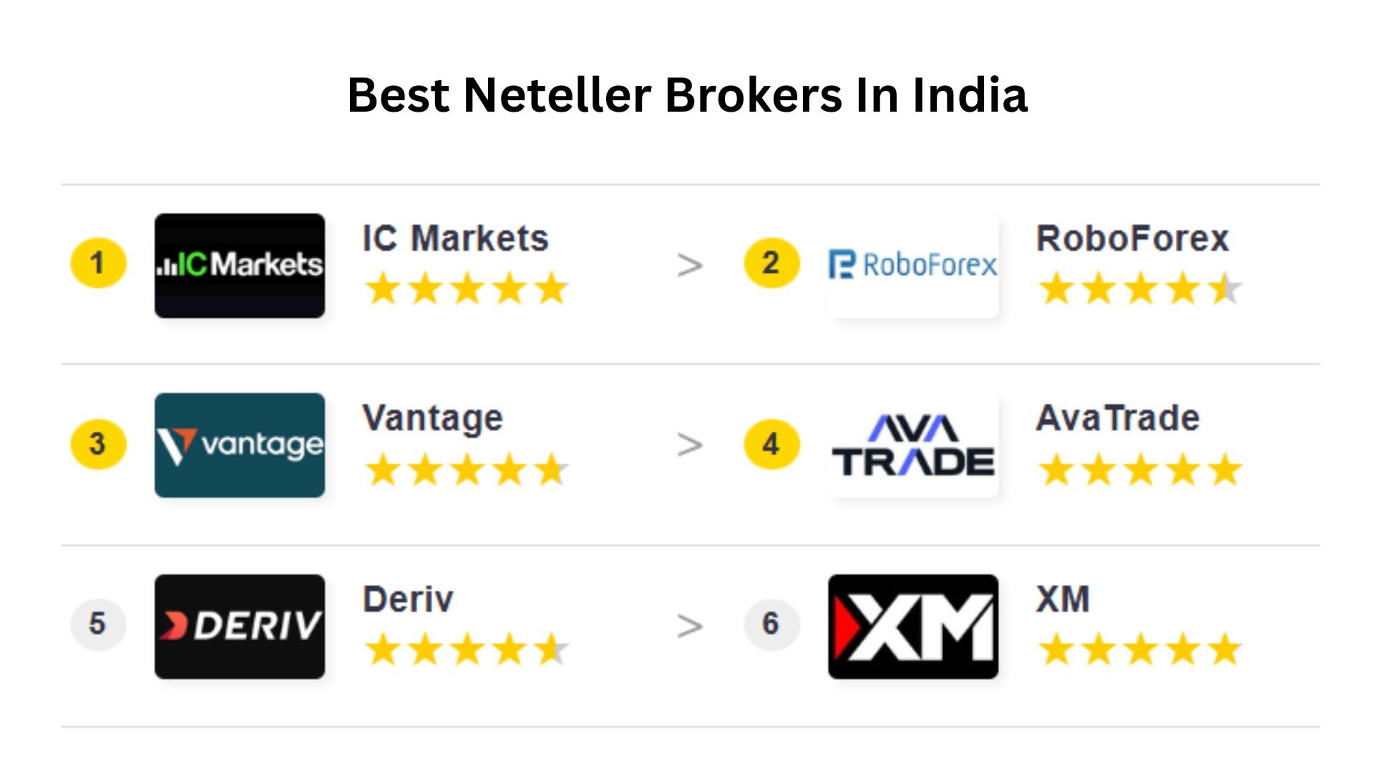Click the Vantage logo thumbnail
The image size is (1374, 773).
240,445
